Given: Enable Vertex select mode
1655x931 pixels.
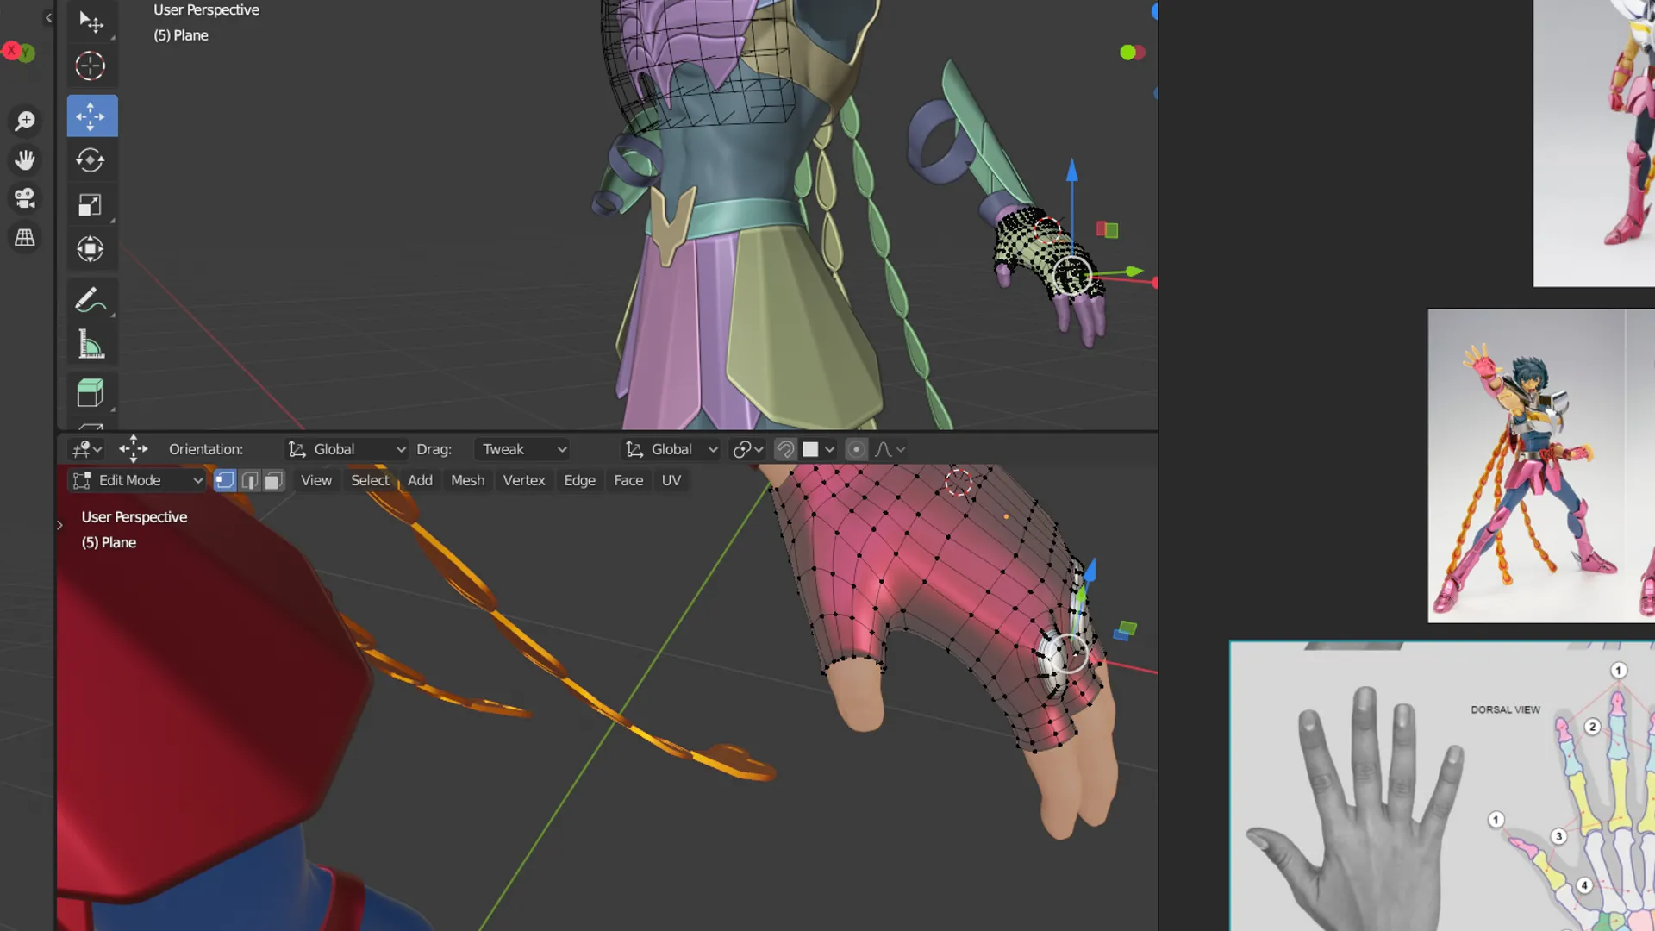Looking at the screenshot, I should point(225,480).
